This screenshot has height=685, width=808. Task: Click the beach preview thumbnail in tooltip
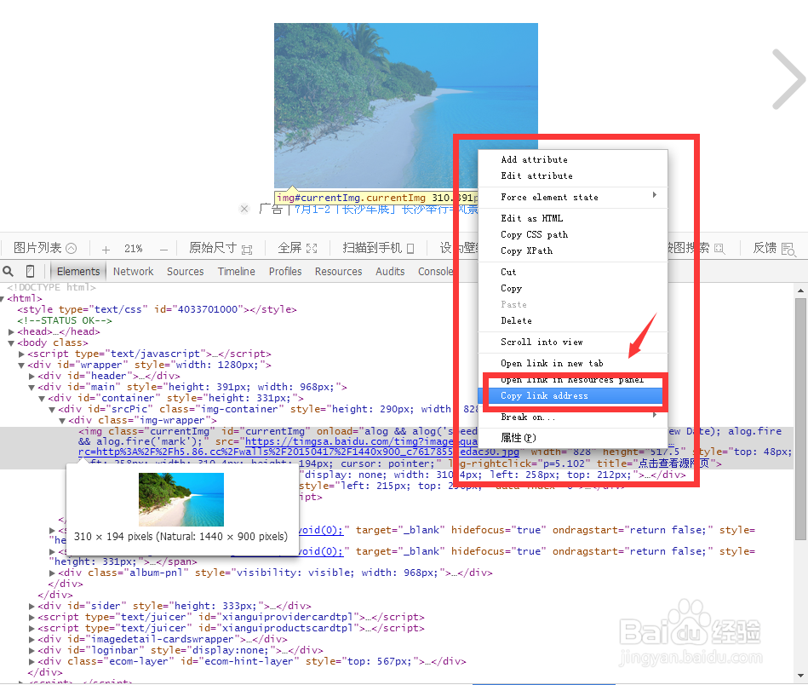pyautogui.click(x=181, y=499)
